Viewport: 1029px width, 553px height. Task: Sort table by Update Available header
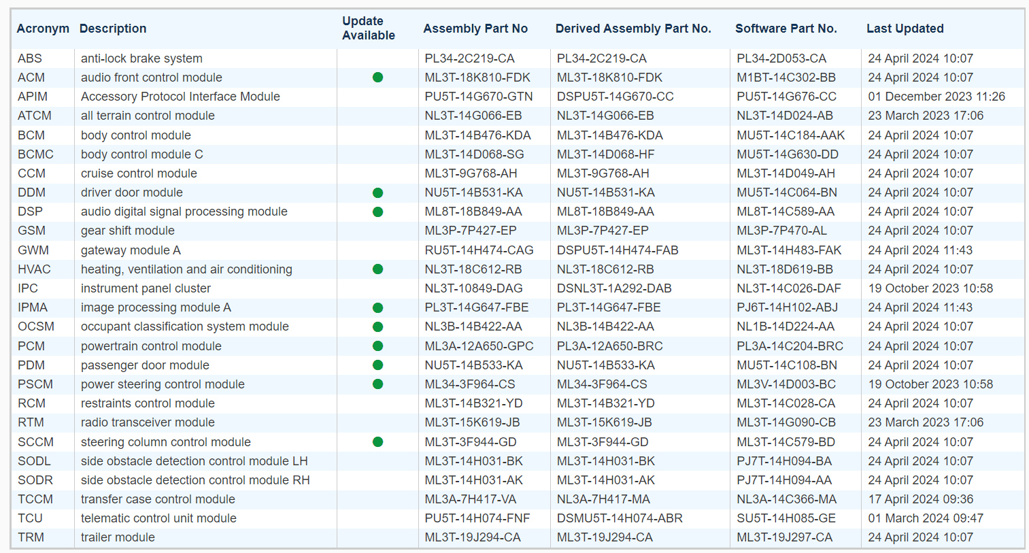click(368, 29)
